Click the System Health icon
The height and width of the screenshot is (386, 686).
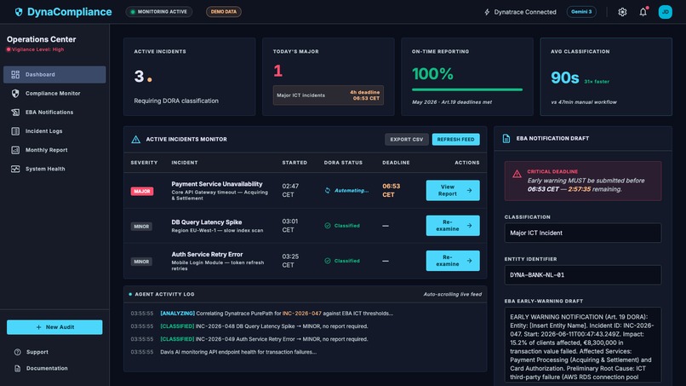point(15,169)
